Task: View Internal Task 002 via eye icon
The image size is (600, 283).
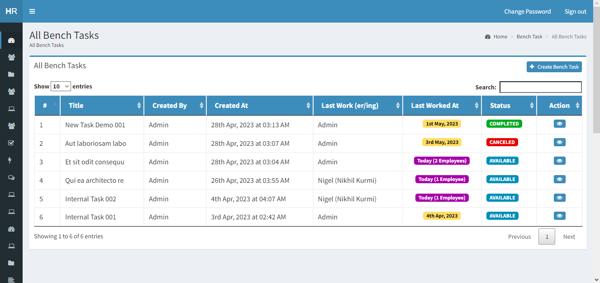Action: pyautogui.click(x=559, y=198)
